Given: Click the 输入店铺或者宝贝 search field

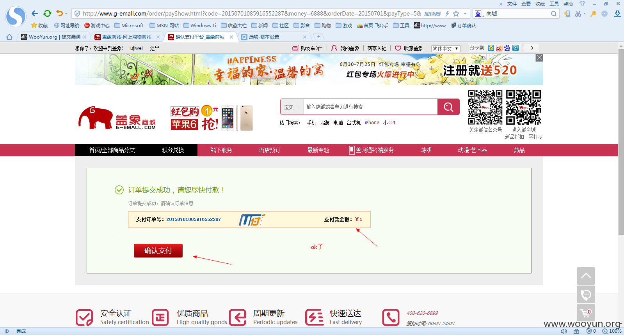Looking at the screenshot, I should pyautogui.click(x=370, y=107).
